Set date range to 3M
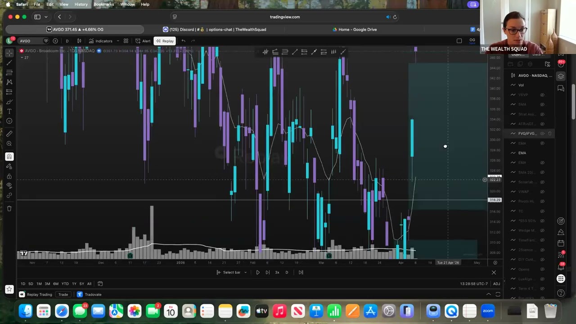Viewport: 576px width, 324px height. click(x=47, y=284)
